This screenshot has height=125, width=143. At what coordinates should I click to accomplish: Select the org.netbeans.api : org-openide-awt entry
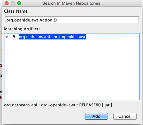(52, 37)
